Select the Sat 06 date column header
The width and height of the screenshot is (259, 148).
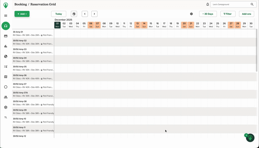(91, 25)
